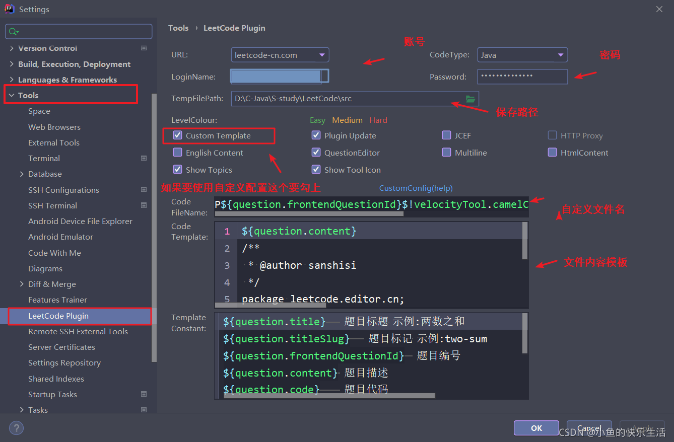This screenshot has height=442, width=674.
Task: Click the help question mark icon
Action: [x=16, y=428]
